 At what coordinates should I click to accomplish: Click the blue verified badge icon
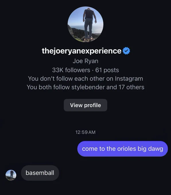[x=126, y=51]
